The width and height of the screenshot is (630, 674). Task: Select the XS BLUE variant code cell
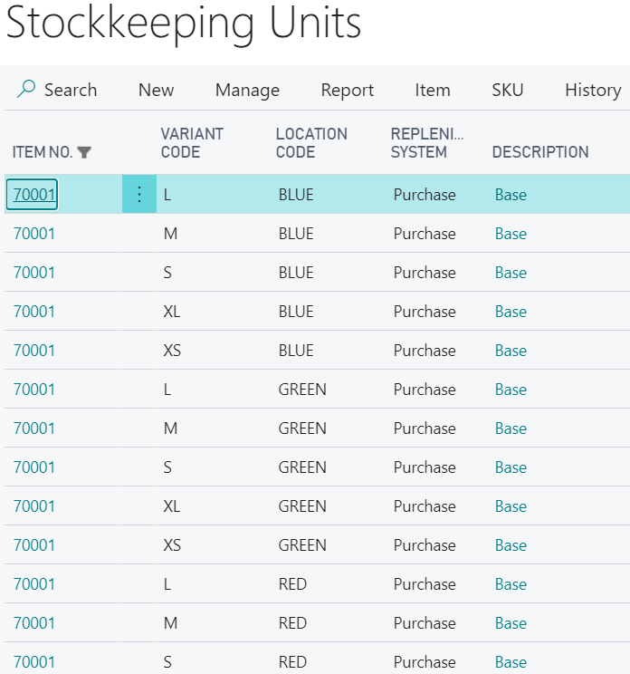click(172, 351)
